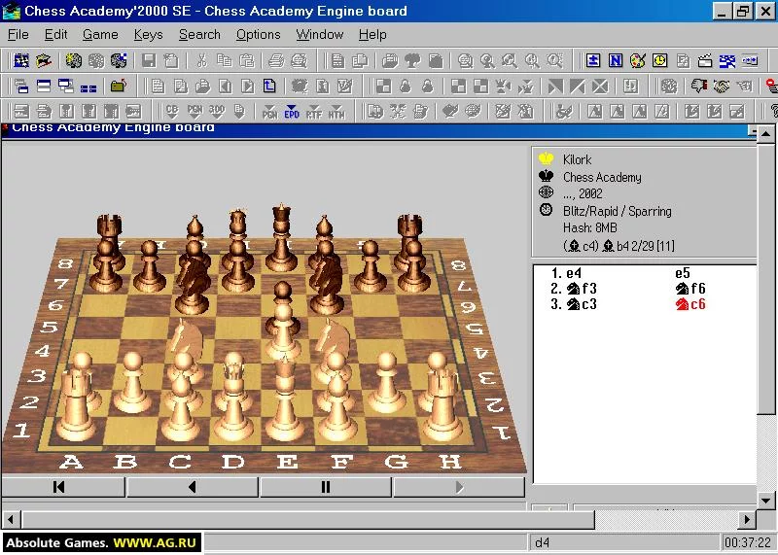Image resolution: width=778 pixels, height=555 pixels.
Task: Click the scissors cut icon
Action: 201,60
